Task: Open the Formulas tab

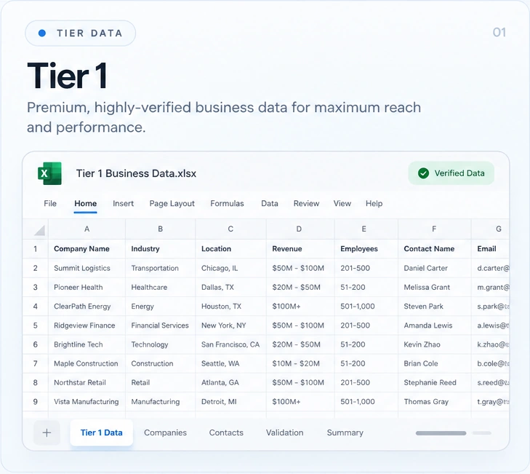Action: [227, 203]
